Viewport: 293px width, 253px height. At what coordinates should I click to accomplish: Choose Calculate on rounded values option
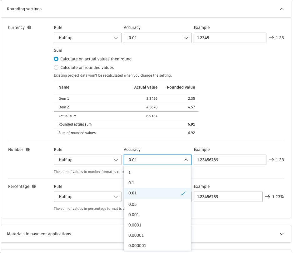pos(57,67)
